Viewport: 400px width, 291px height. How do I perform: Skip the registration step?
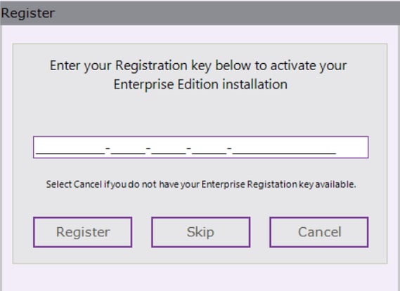pyautogui.click(x=201, y=232)
